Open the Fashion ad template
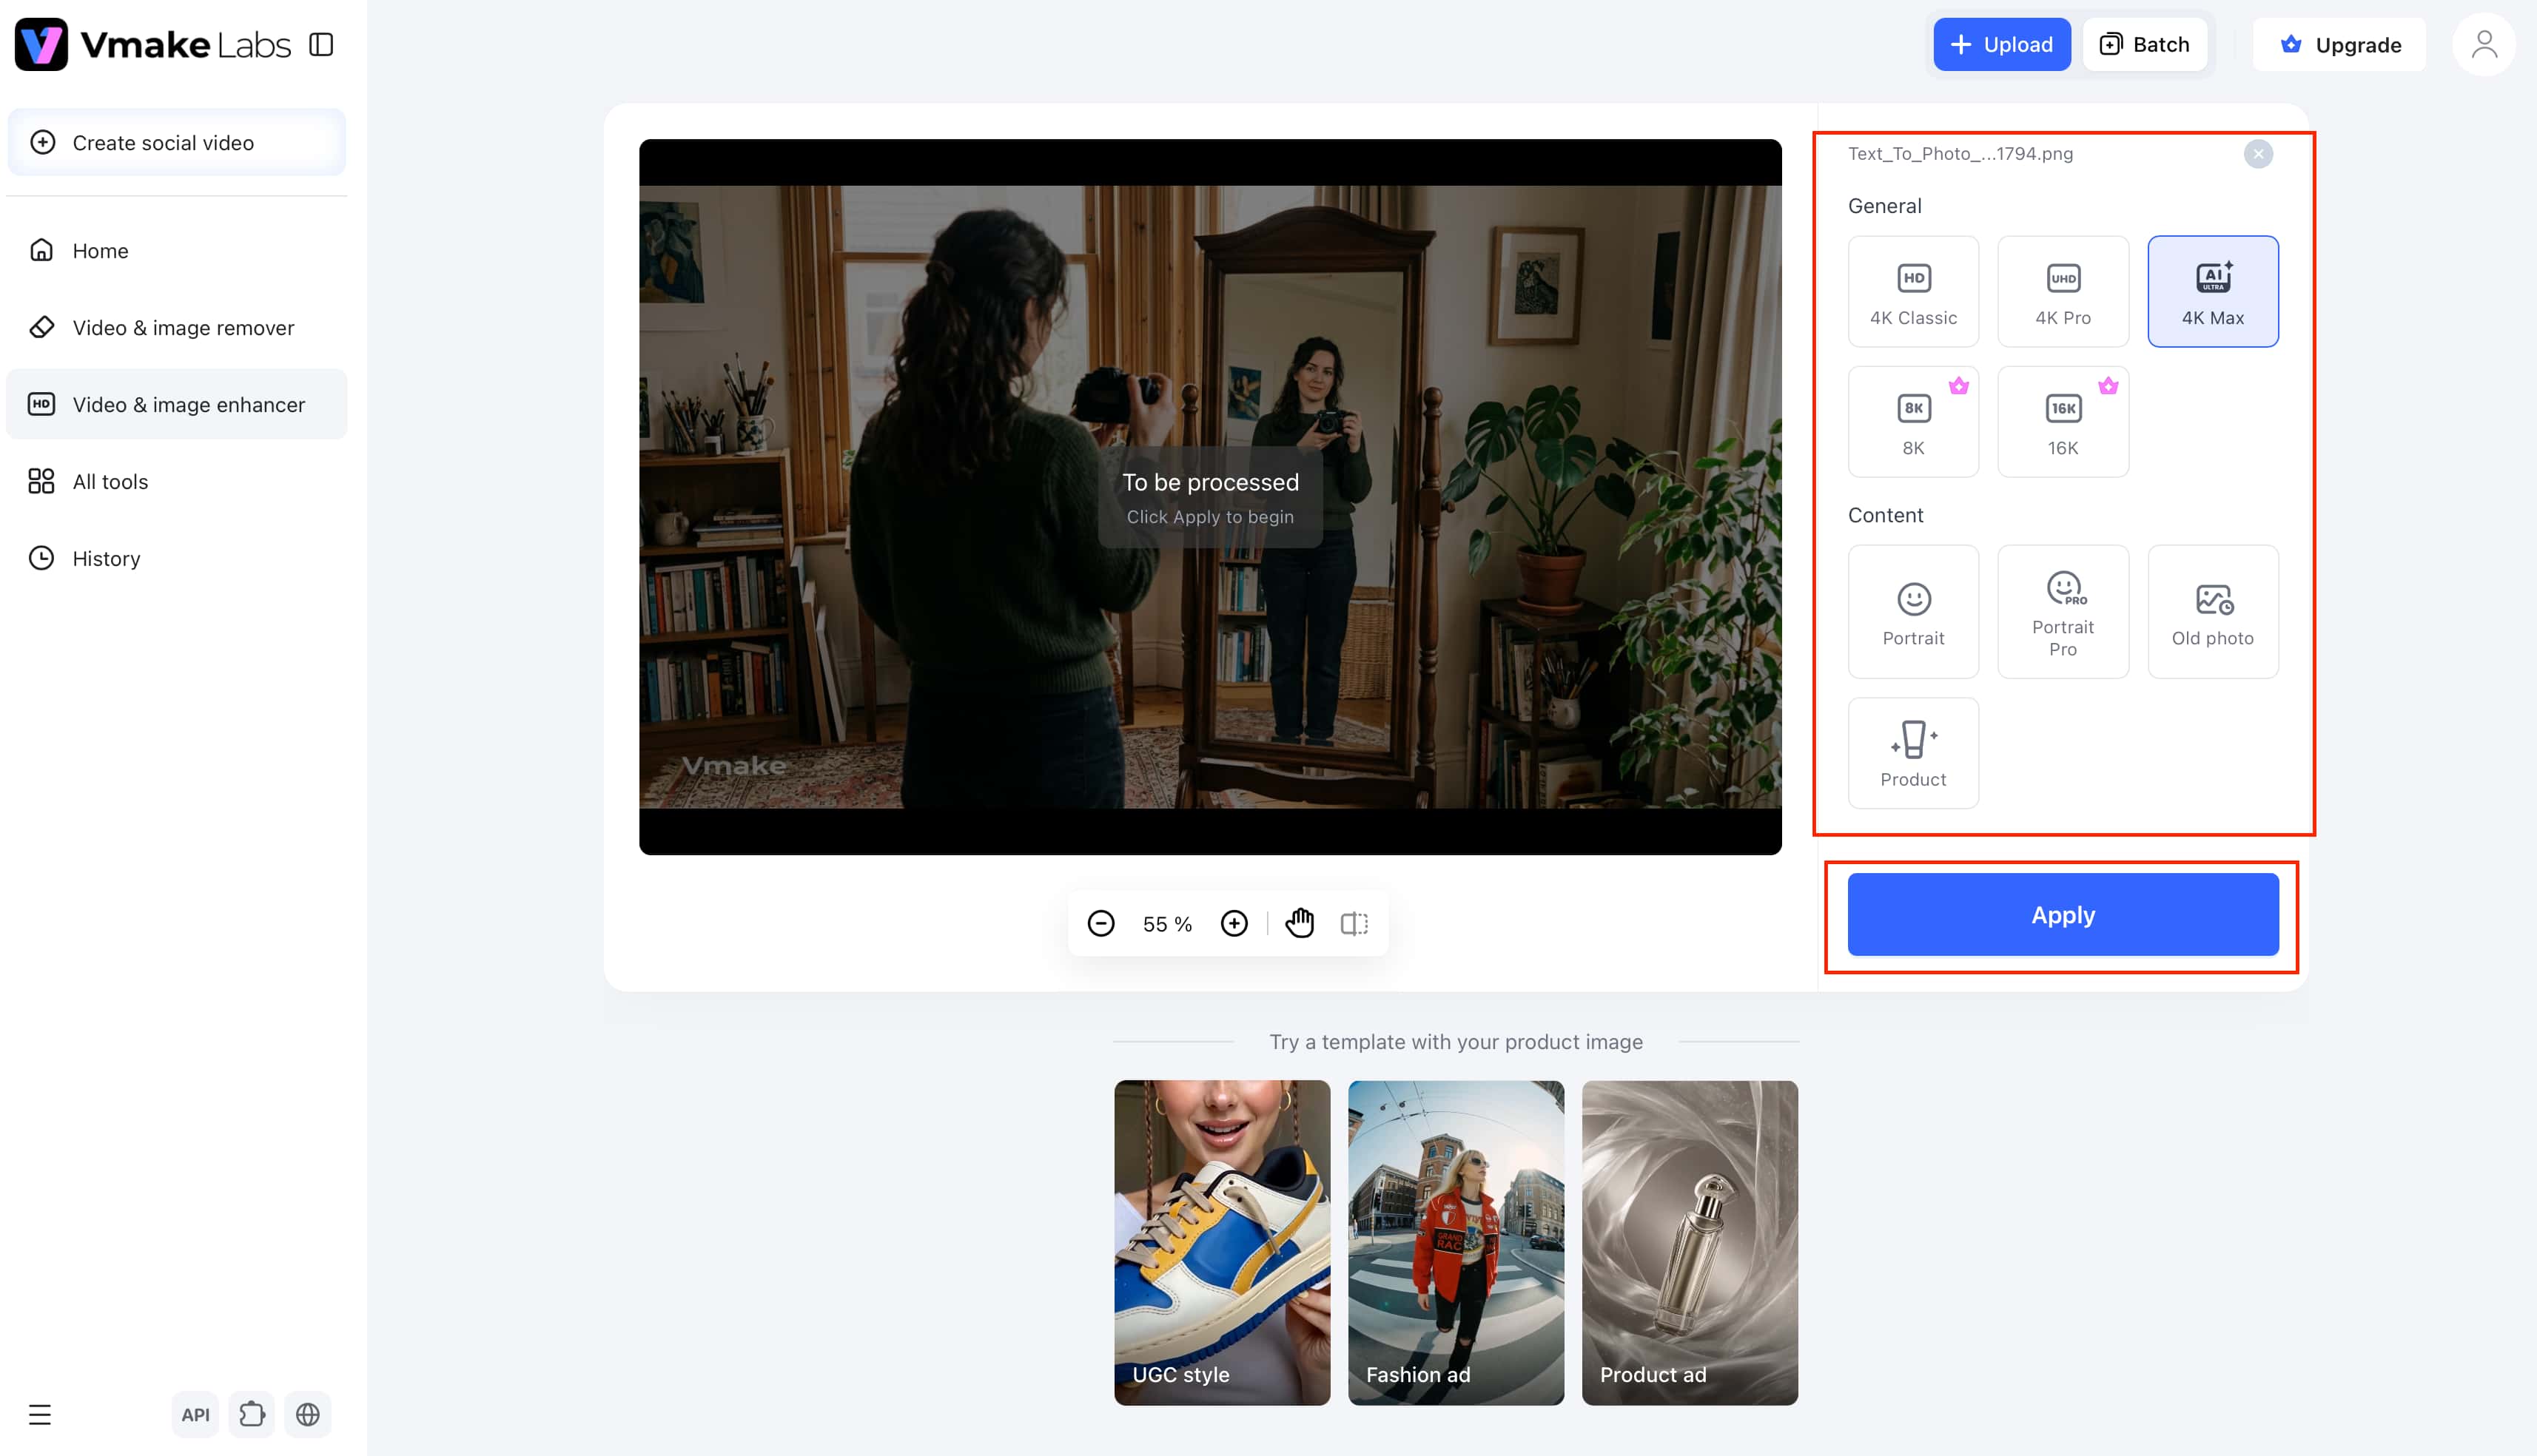The height and width of the screenshot is (1456, 2537). click(x=1456, y=1242)
